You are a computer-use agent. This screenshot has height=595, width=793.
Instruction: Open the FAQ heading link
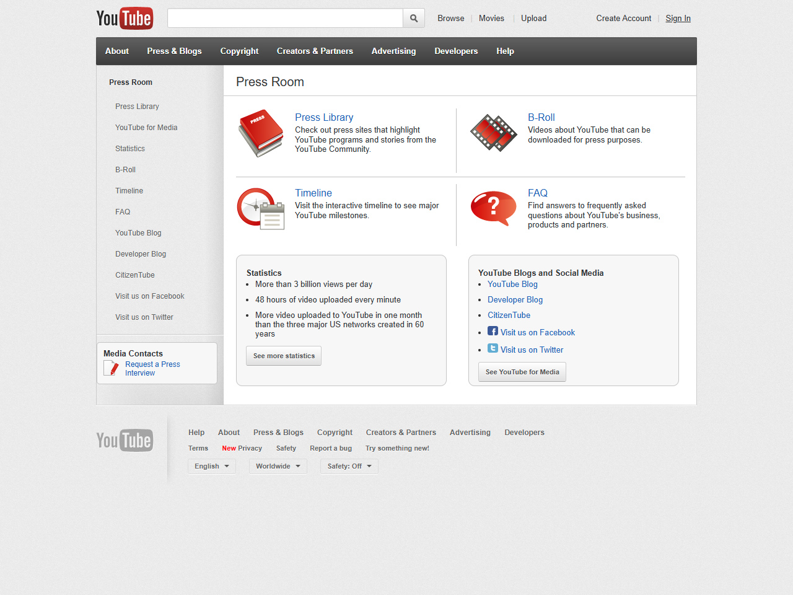(538, 193)
